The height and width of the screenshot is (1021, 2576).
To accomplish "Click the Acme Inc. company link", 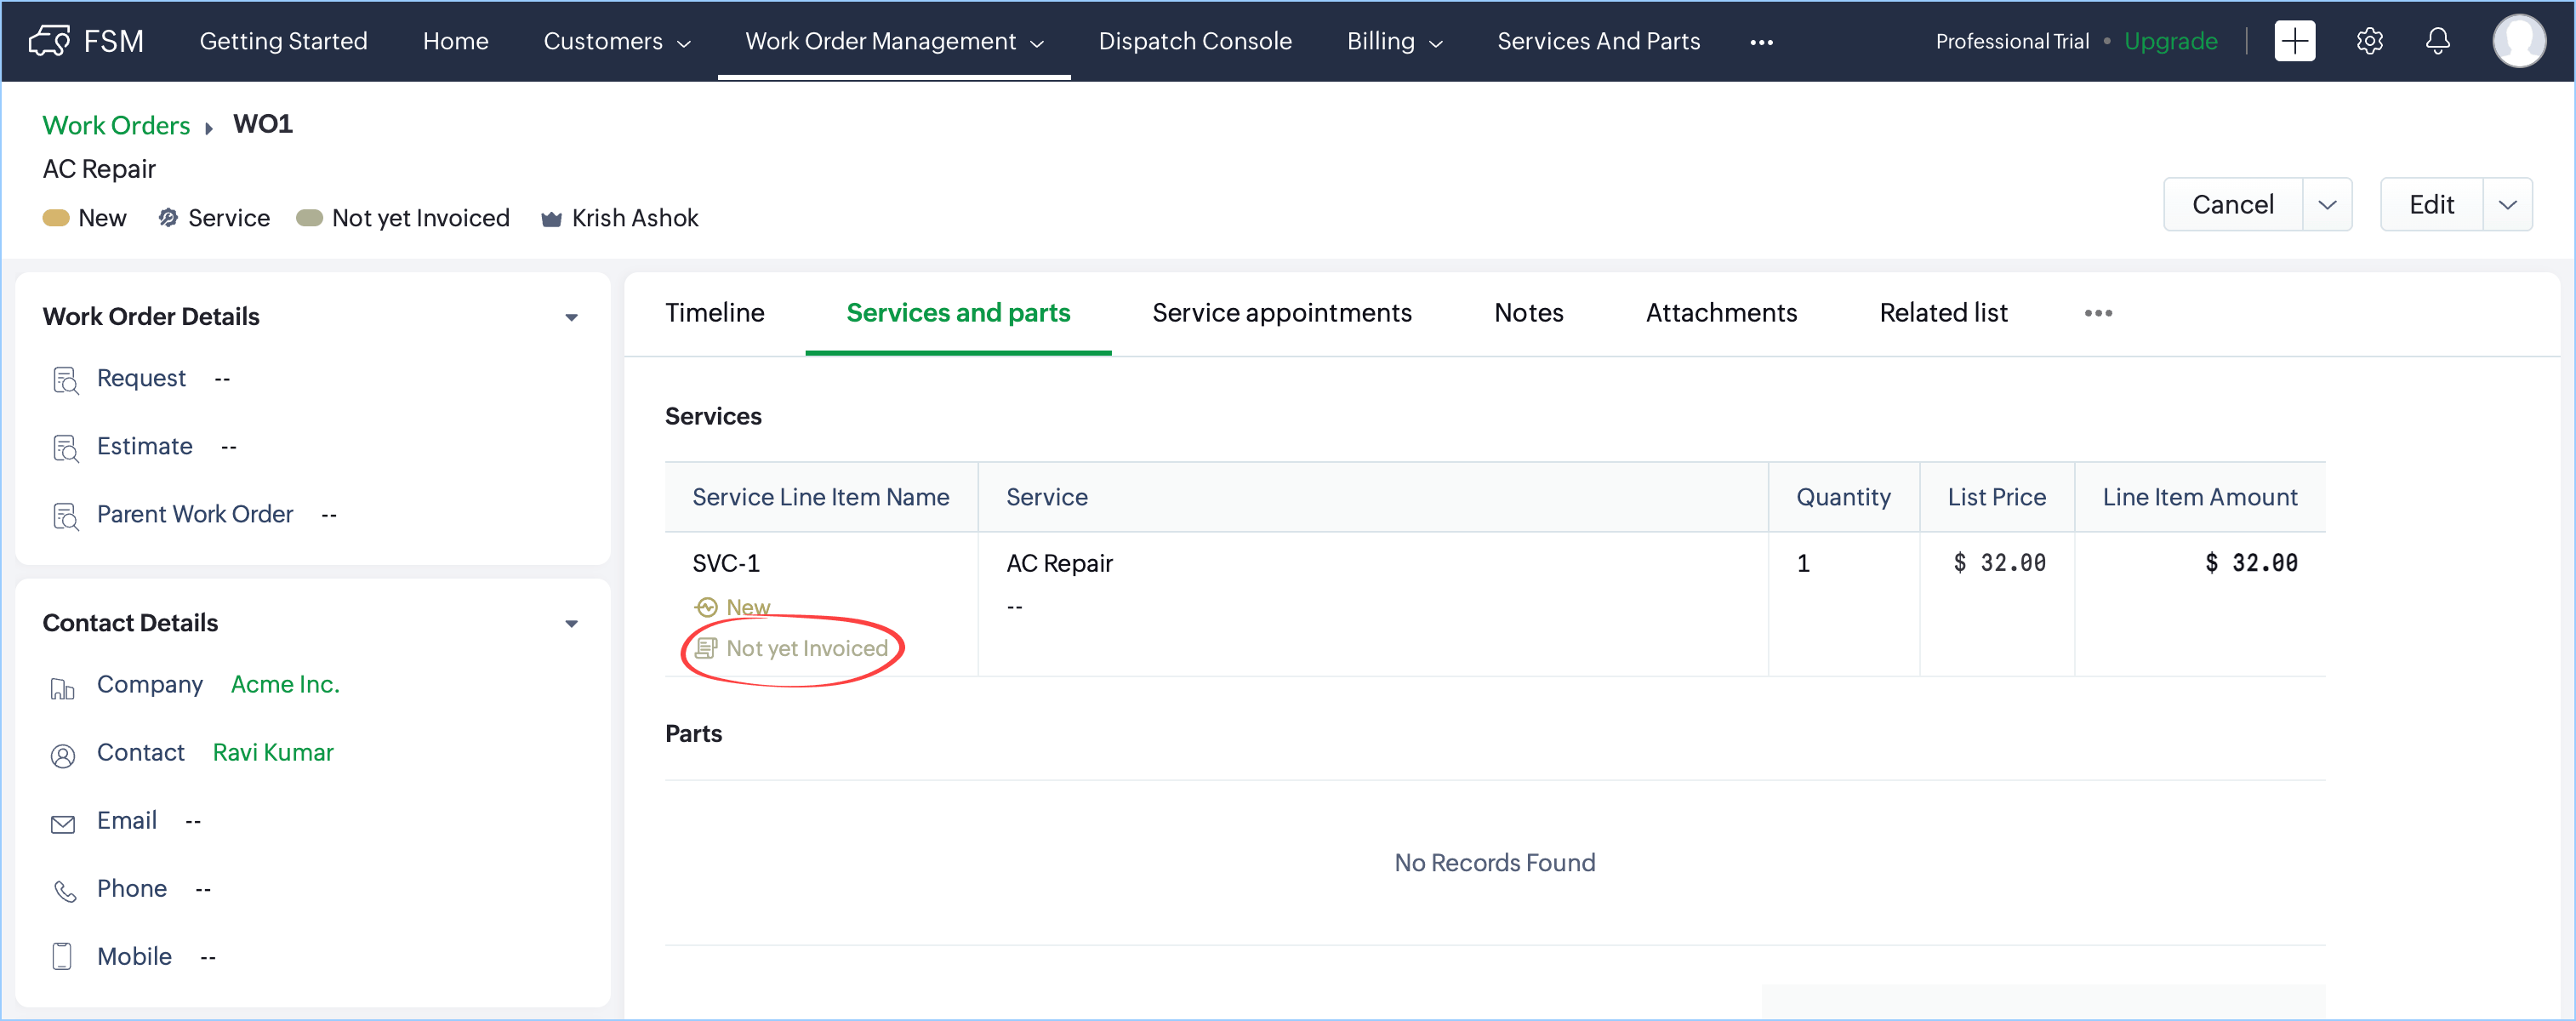I will point(285,684).
